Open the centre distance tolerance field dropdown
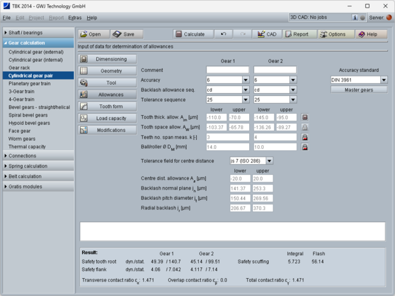The image size is (395, 296). pyautogui.click(x=269, y=161)
